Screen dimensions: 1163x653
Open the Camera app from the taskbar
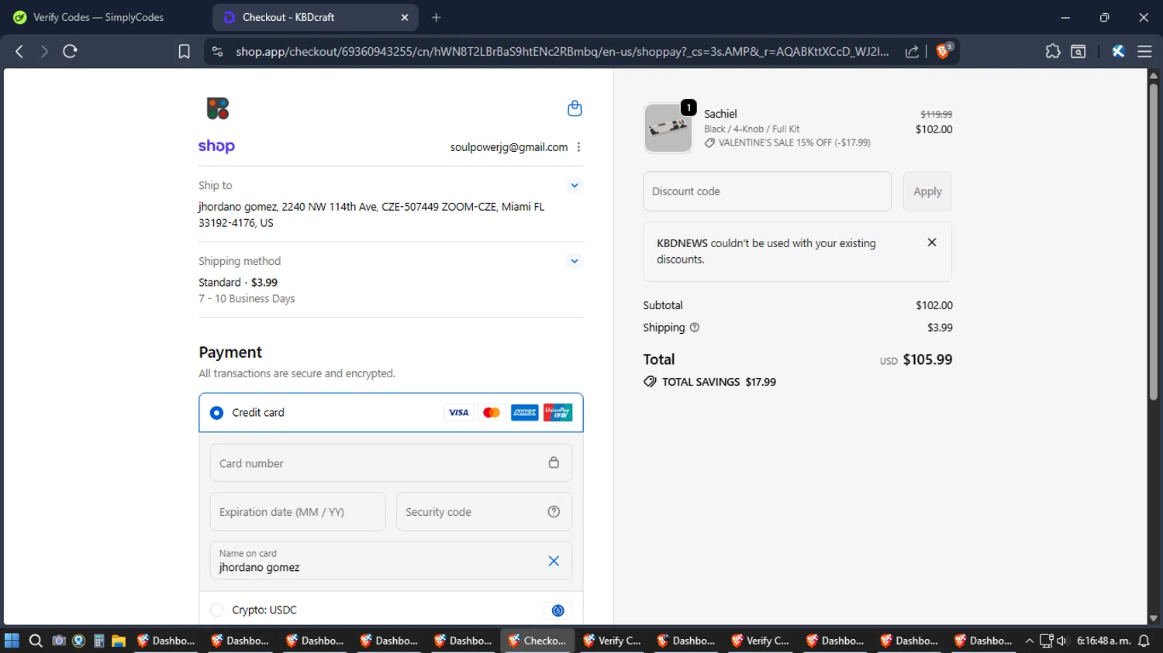pyautogui.click(x=58, y=641)
